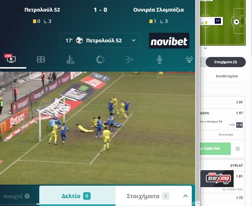Open the team lineups people icon

tap(189, 60)
